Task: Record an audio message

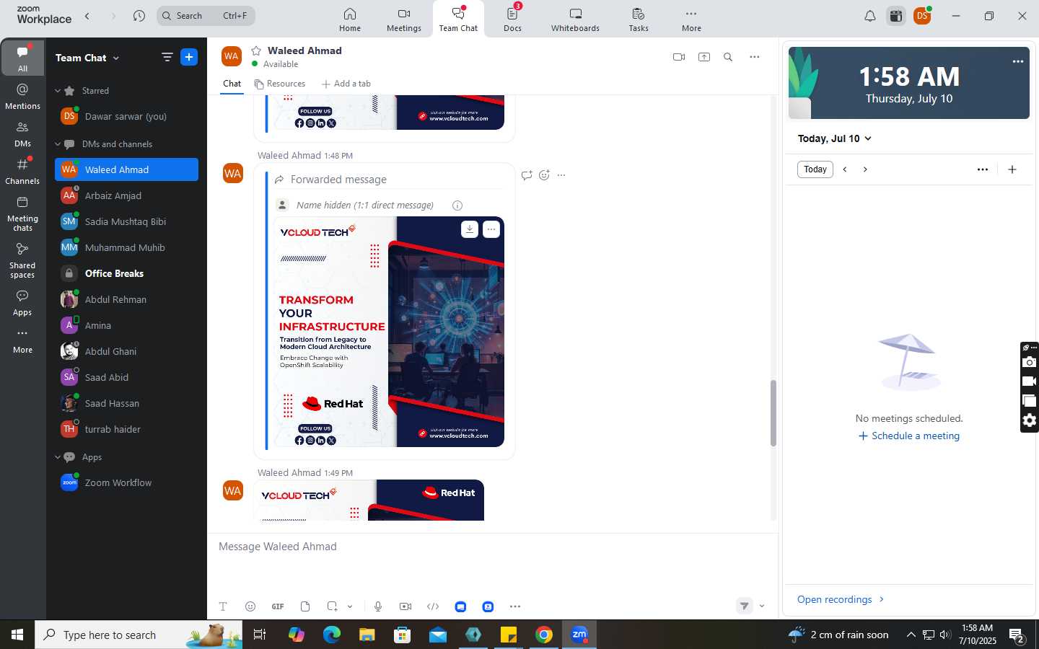Action: pos(378,606)
